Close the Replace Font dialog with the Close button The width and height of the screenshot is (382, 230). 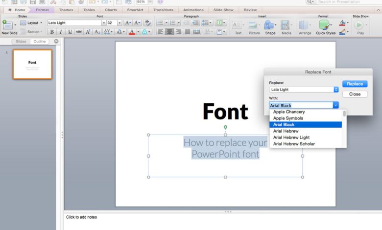pos(355,94)
